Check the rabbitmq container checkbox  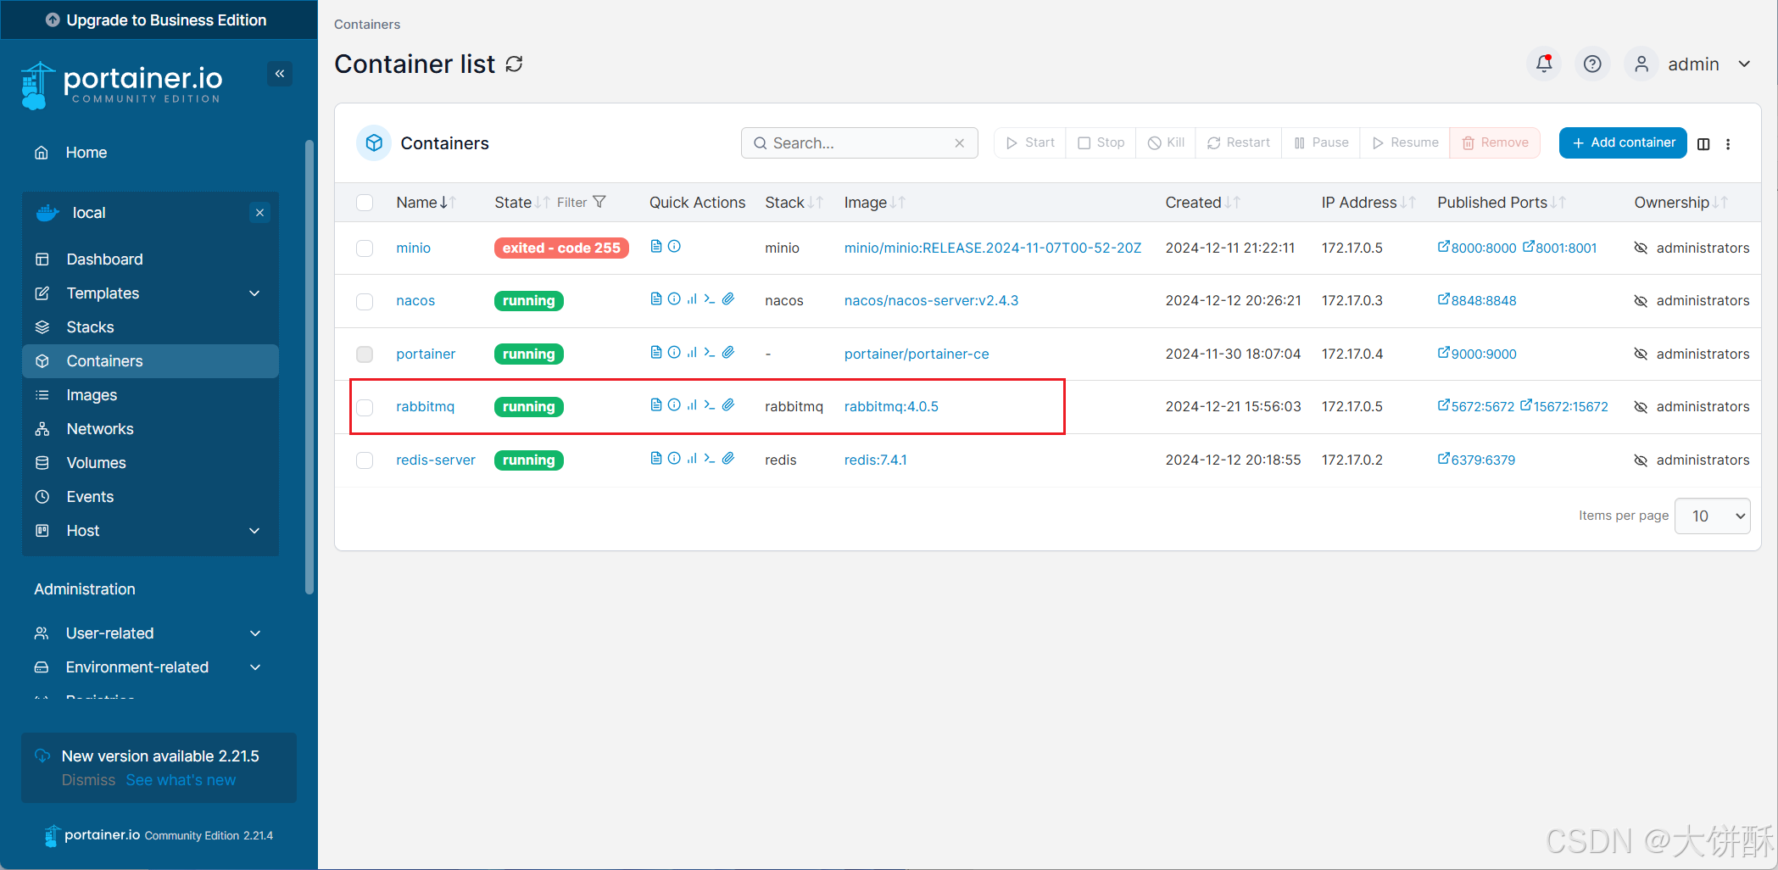coord(365,408)
